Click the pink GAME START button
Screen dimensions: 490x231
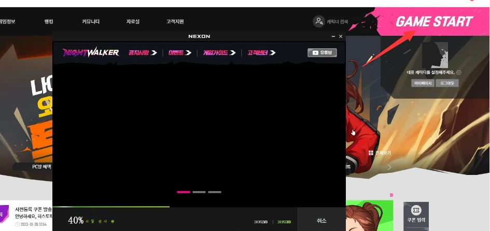tap(434, 22)
